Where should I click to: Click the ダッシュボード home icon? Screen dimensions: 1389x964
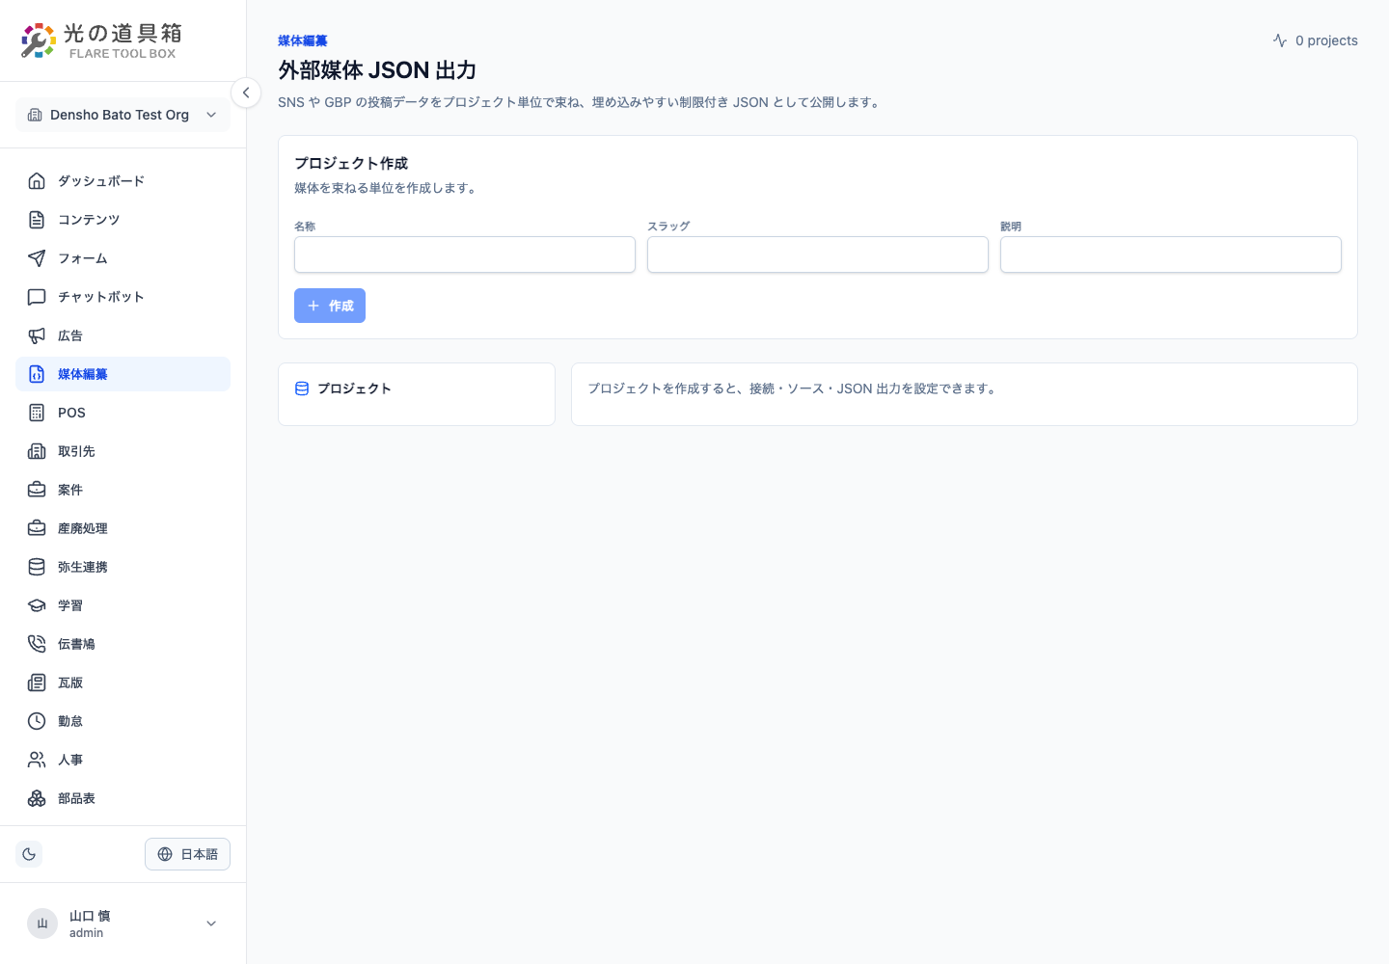pos(37,181)
